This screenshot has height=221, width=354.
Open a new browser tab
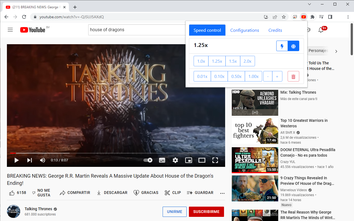75,7
